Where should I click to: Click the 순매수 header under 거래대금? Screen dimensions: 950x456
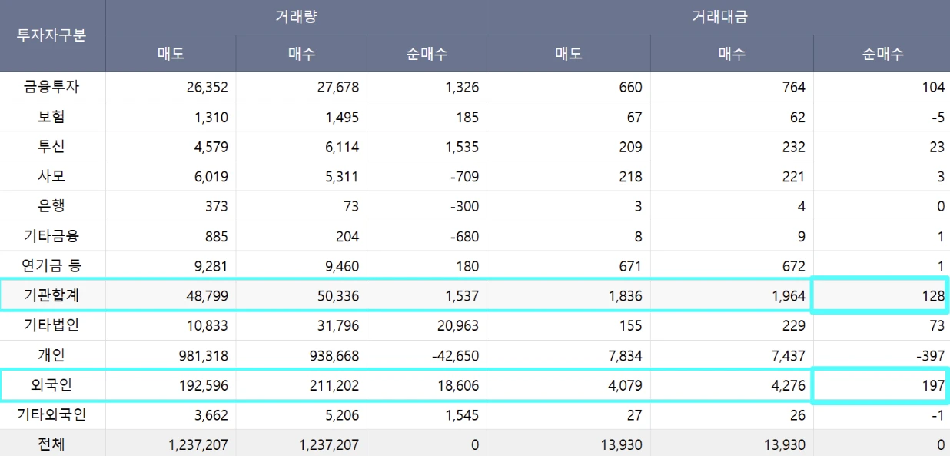(882, 53)
